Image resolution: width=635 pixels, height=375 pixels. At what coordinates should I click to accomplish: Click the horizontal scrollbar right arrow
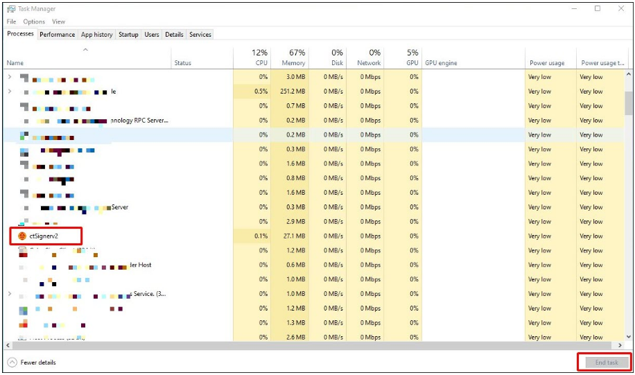pyautogui.click(x=620, y=345)
